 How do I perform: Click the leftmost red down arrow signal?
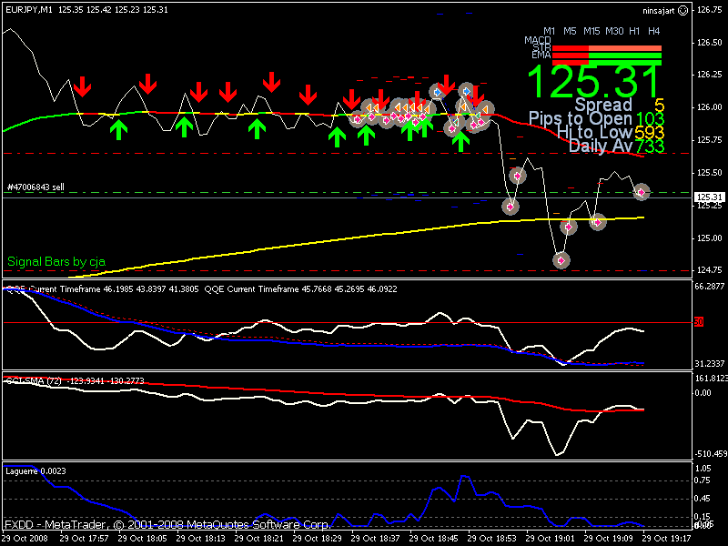(x=83, y=86)
